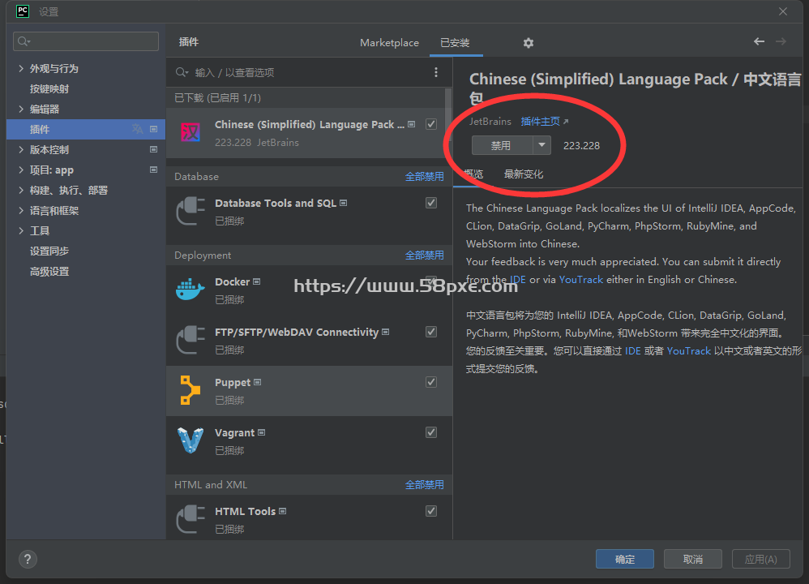Open the plugin list three-dot options menu

coord(436,72)
